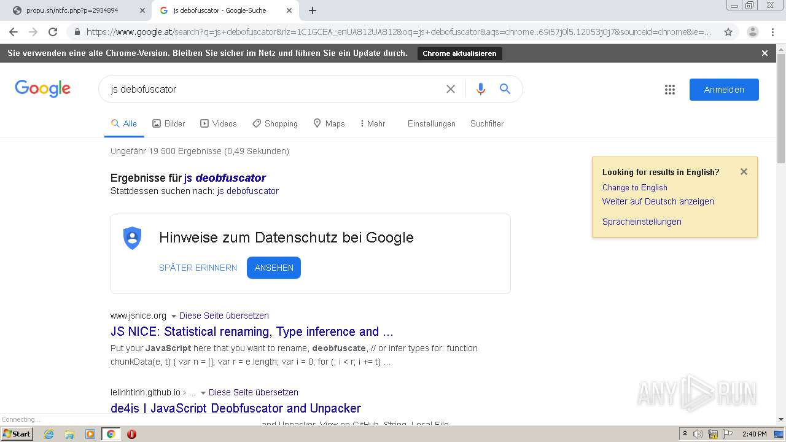Expand the Mehr menu

(x=373, y=123)
